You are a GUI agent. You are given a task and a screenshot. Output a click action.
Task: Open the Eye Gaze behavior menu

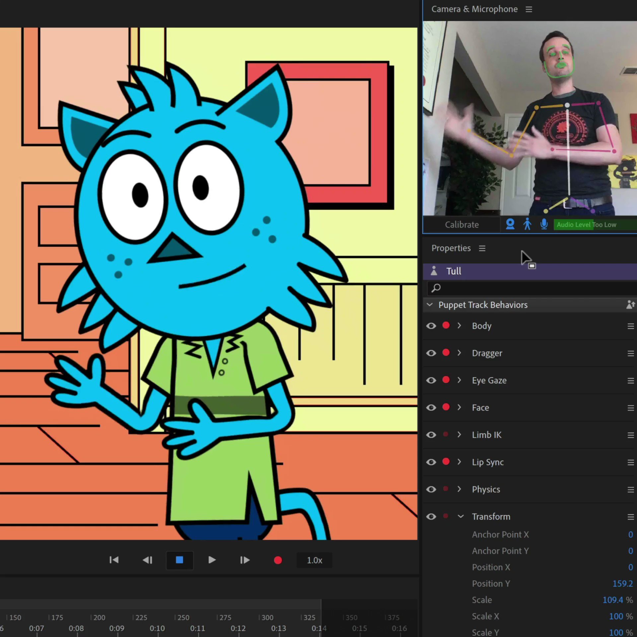point(631,381)
